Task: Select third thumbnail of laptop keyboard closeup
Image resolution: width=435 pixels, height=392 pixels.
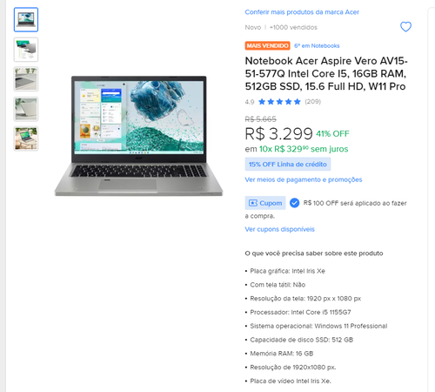Action: 26,79
